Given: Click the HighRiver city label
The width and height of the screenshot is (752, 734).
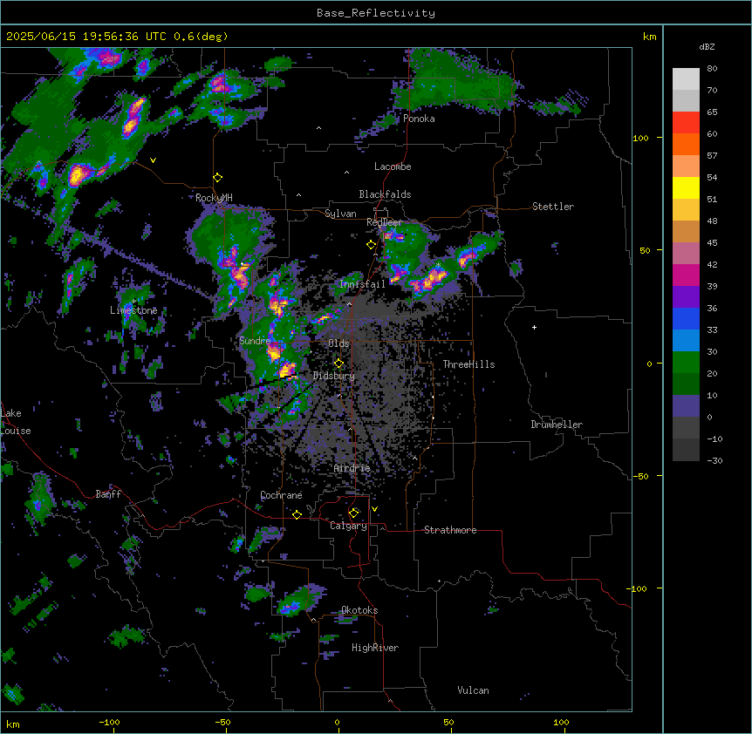Looking at the screenshot, I should coord(375,648).
